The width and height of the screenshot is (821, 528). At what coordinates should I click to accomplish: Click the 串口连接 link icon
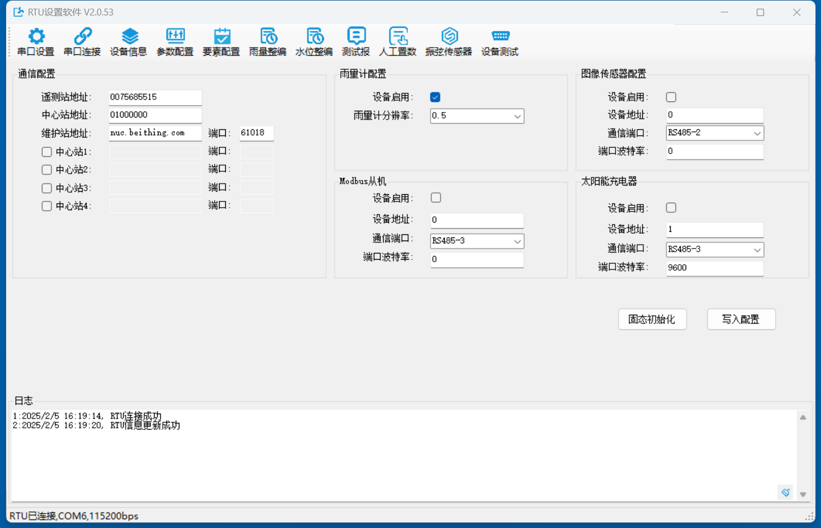coord(82,36)
